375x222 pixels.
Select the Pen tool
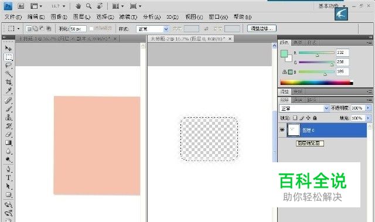coord(8,169)
